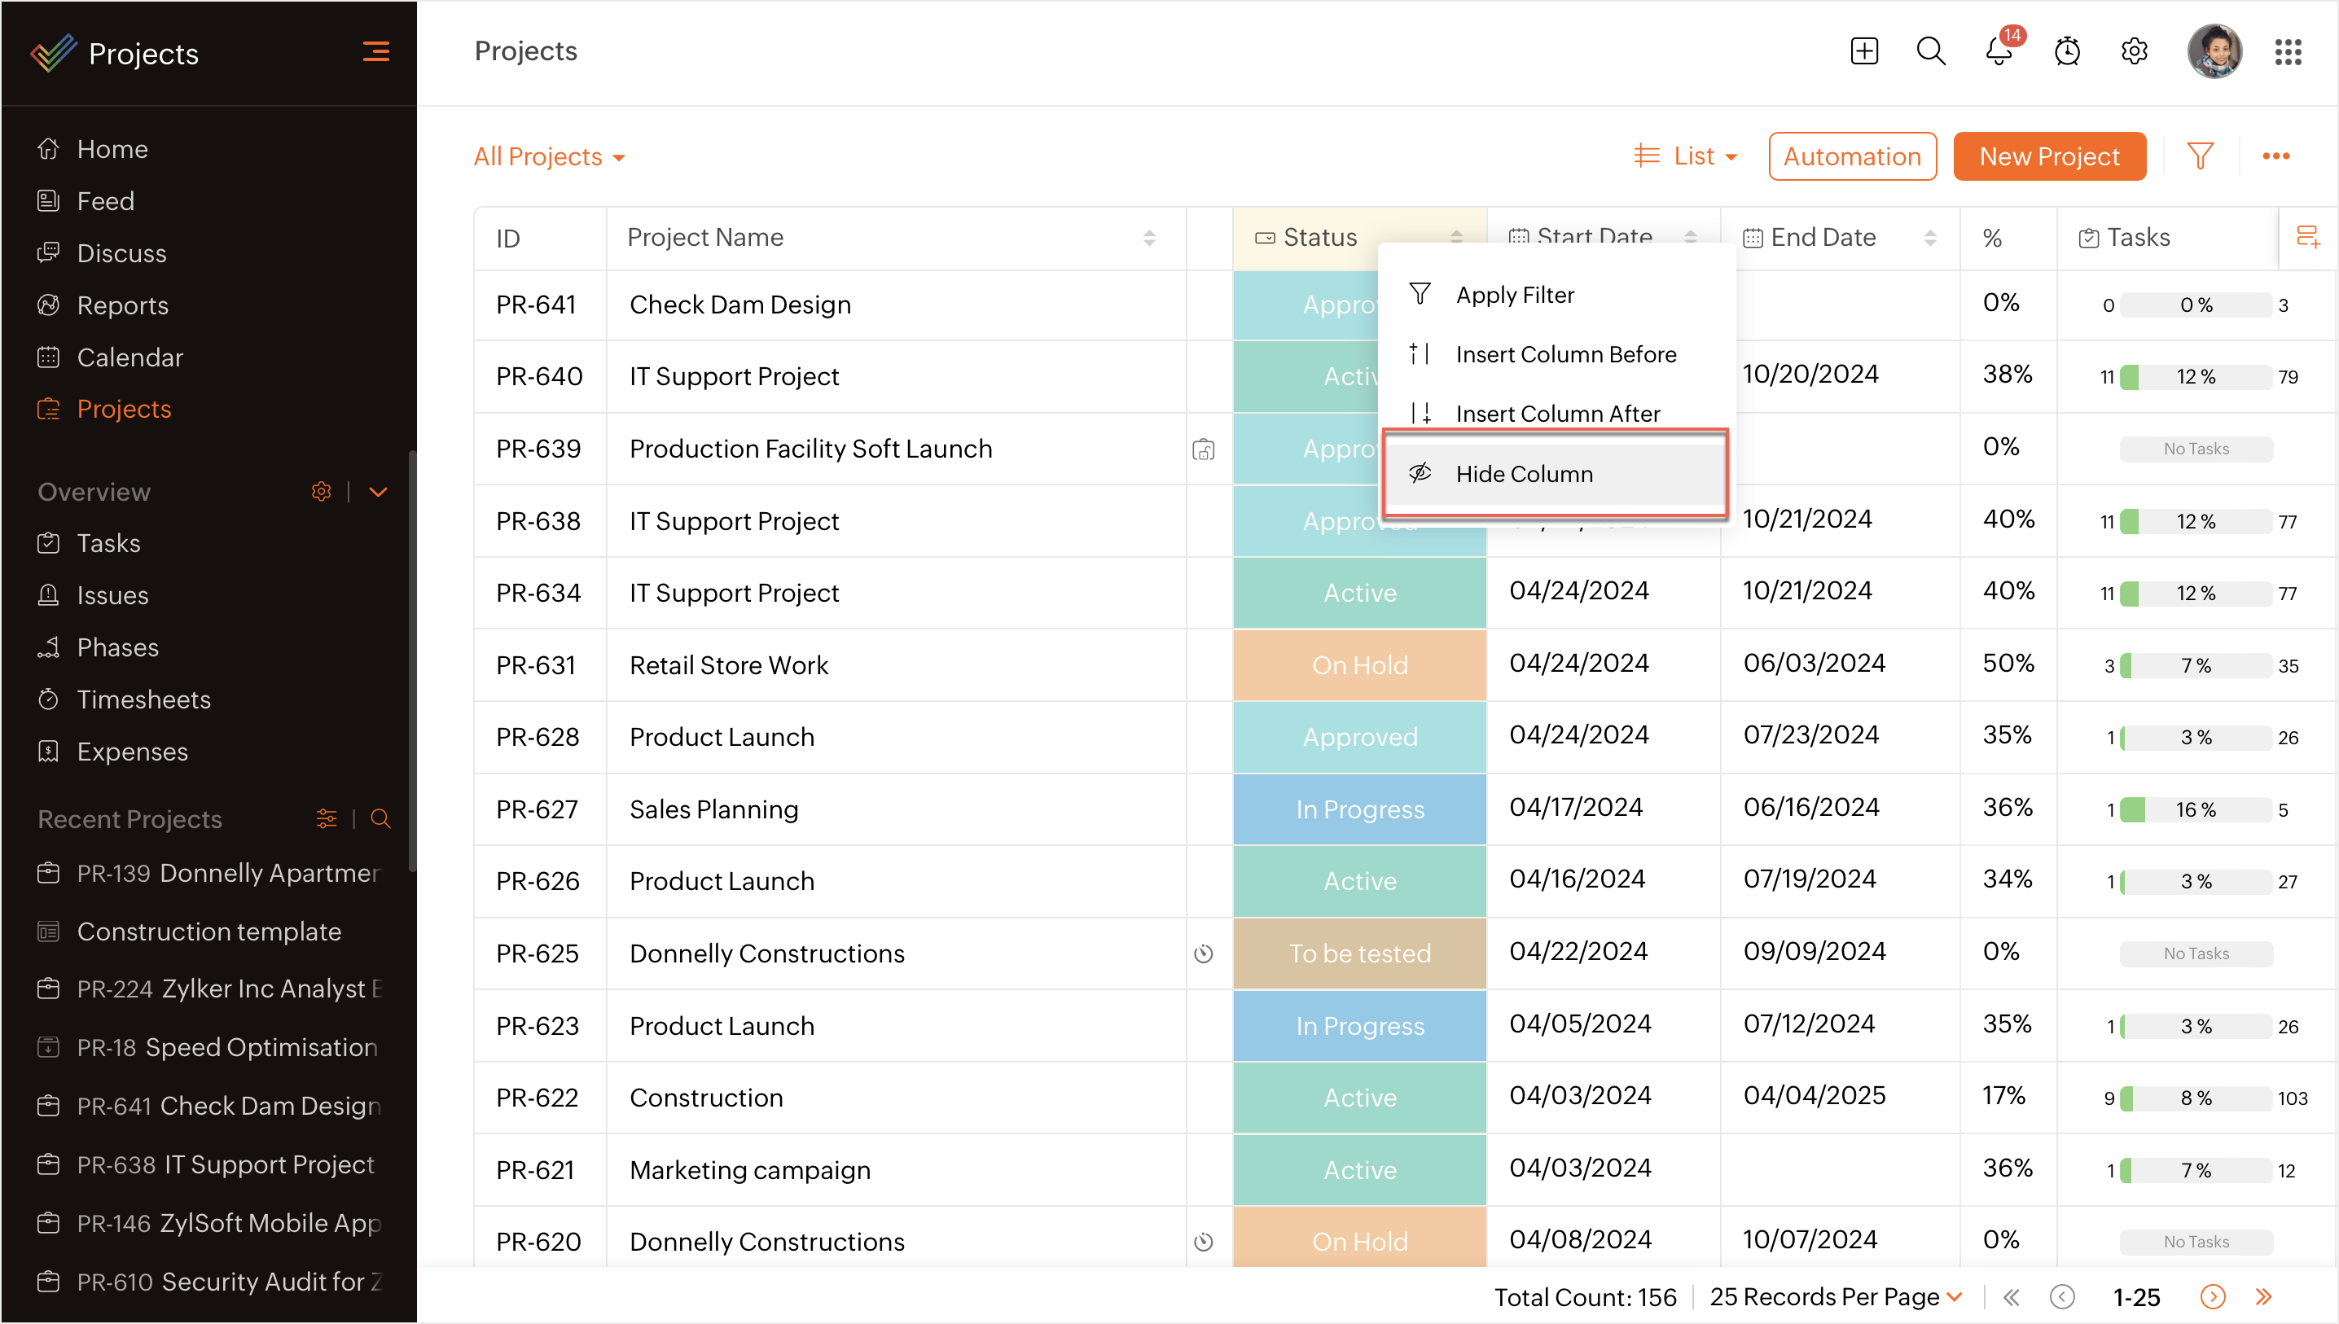Select Insert Column Before option

point(1565,353)
